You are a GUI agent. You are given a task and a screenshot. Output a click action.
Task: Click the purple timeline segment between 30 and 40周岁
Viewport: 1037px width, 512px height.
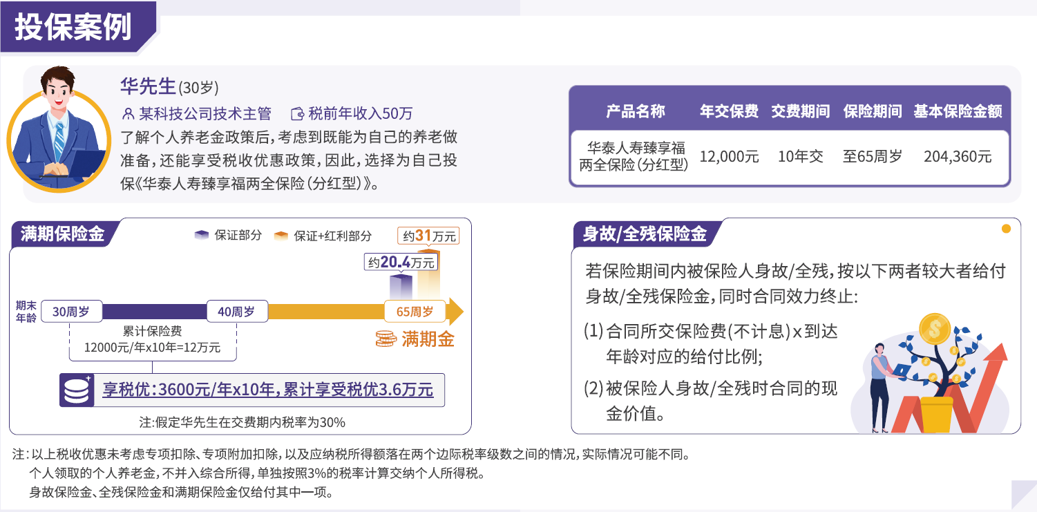[x=154, y=312]
